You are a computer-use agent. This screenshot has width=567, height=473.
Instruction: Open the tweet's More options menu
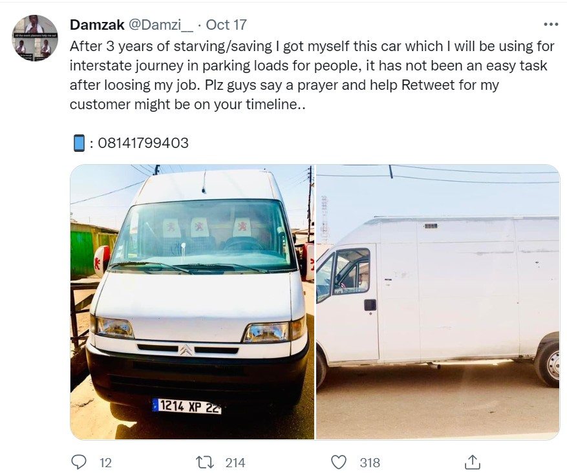(x=550, y=25)
